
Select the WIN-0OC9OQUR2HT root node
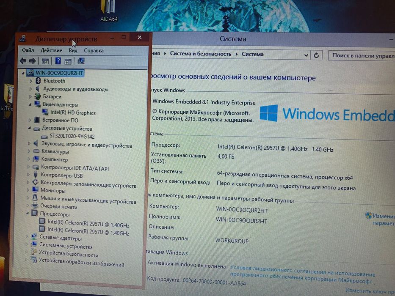click(59, 73)
